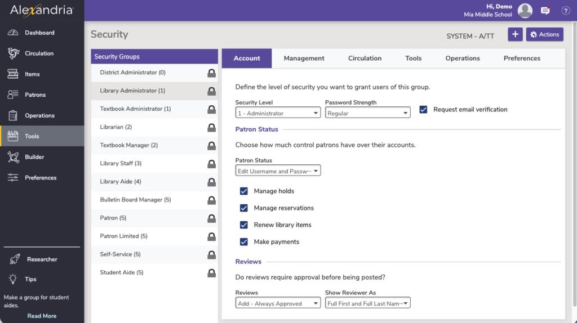Click the user profile avatar
This screenshot has height=323, width=577.
click(525, 11)
